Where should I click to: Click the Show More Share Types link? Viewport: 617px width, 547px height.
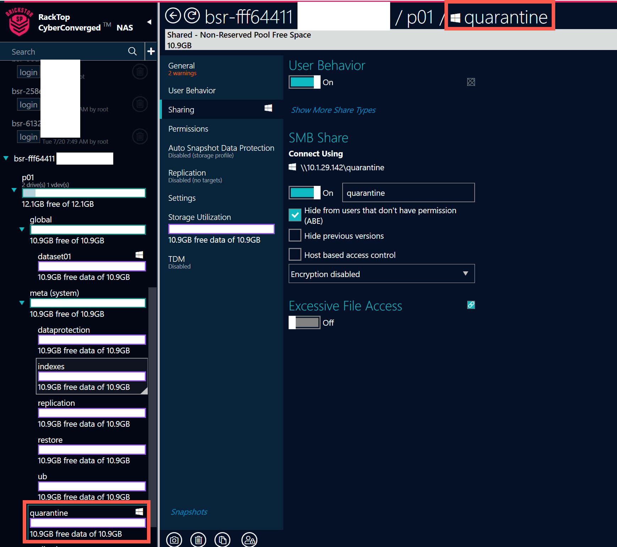333,110
